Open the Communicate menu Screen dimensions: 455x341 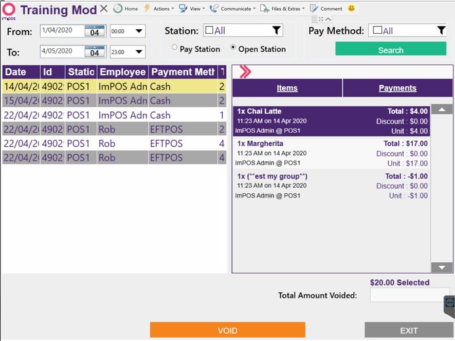(x=233, y=9)
